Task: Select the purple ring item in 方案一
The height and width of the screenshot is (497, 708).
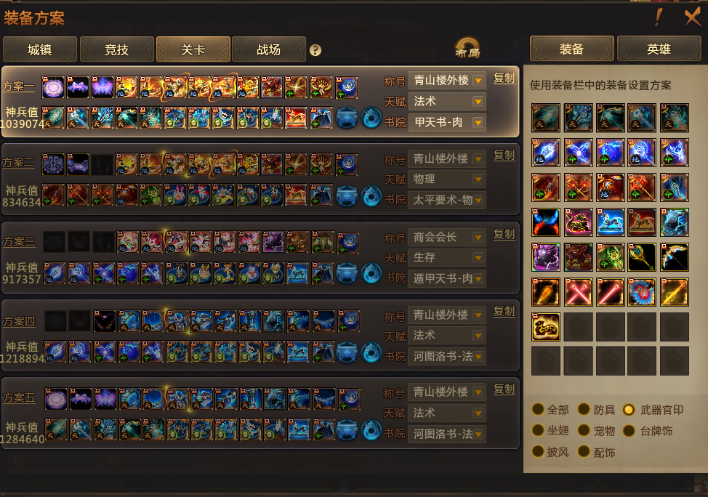Action: 53,88
